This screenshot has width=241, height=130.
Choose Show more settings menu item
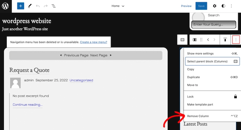pos(212,53)
